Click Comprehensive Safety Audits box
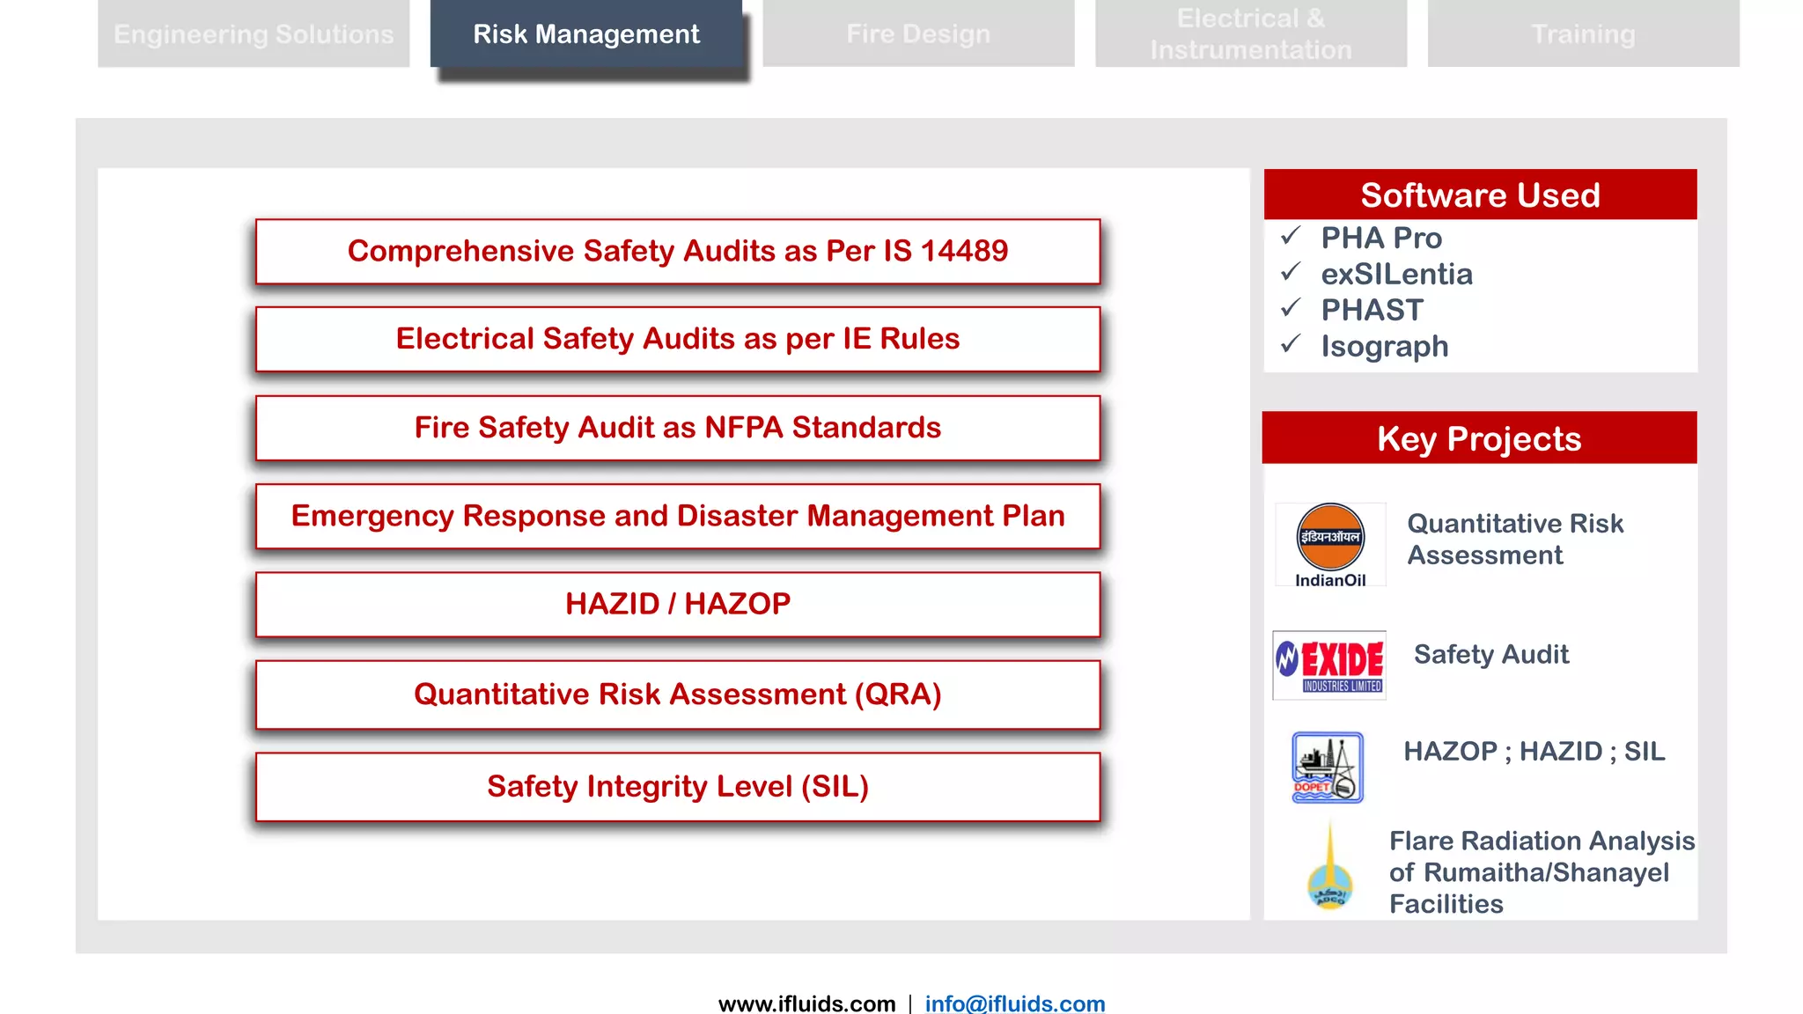Viewport: 1803px width, 1014px height. pyautogui.click(x=678, y=251)
